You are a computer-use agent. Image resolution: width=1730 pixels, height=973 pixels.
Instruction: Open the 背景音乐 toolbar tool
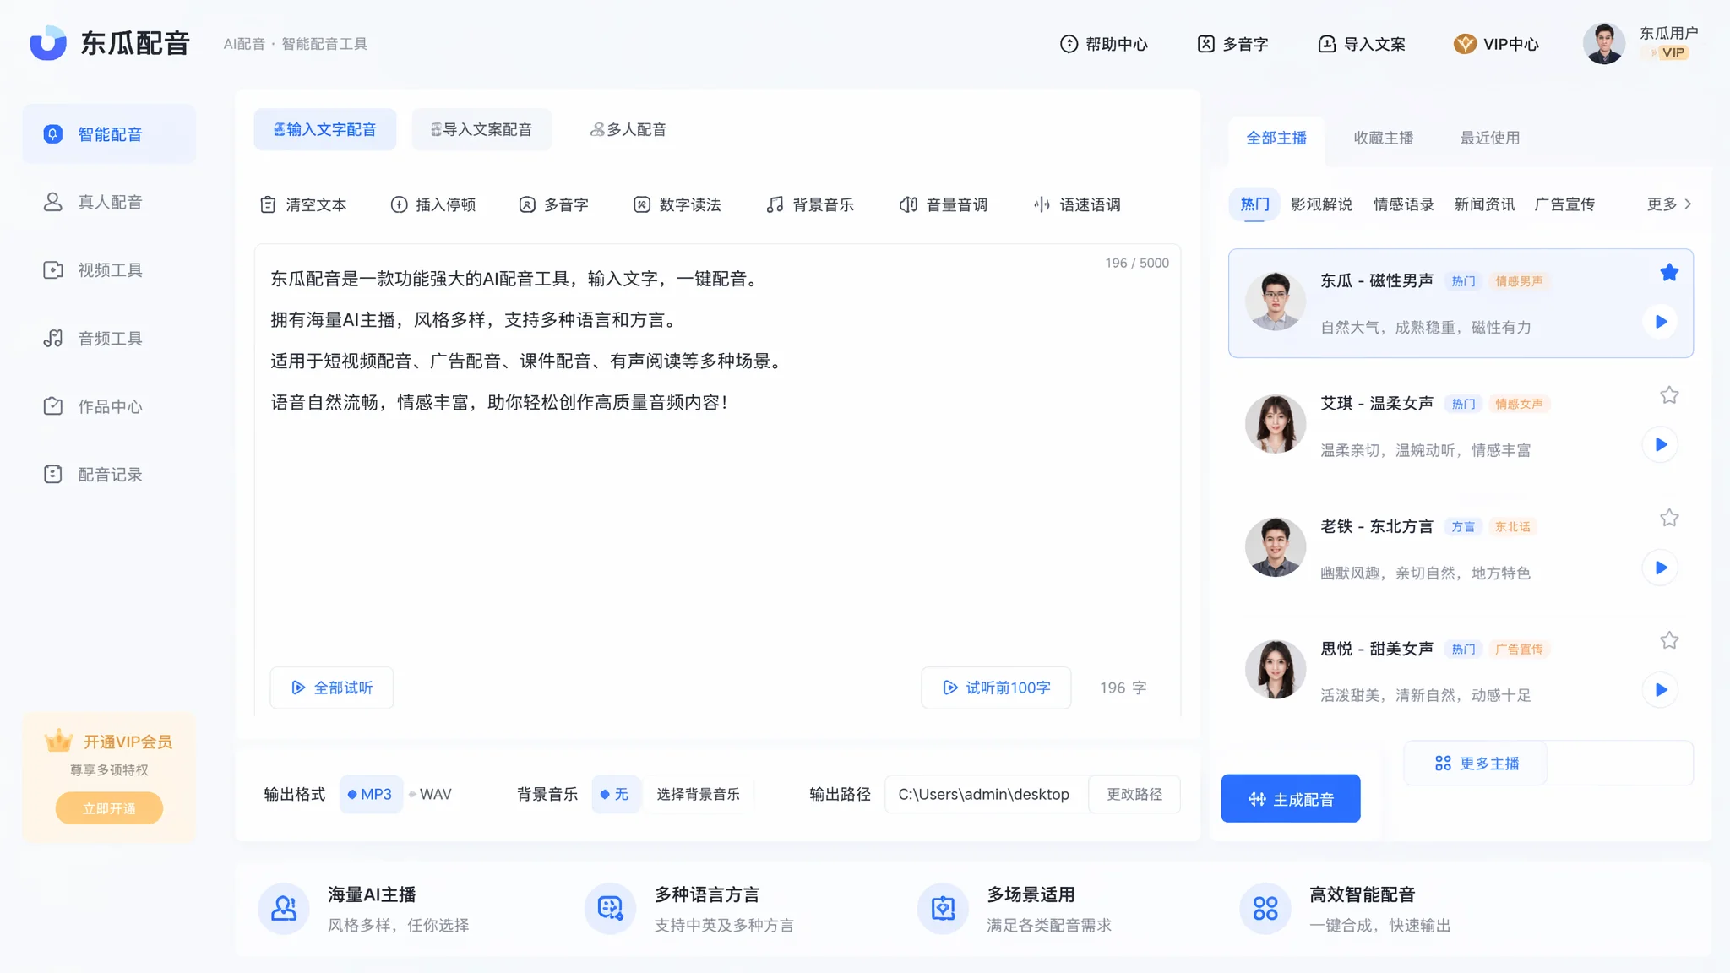click(x=809, y=204)
